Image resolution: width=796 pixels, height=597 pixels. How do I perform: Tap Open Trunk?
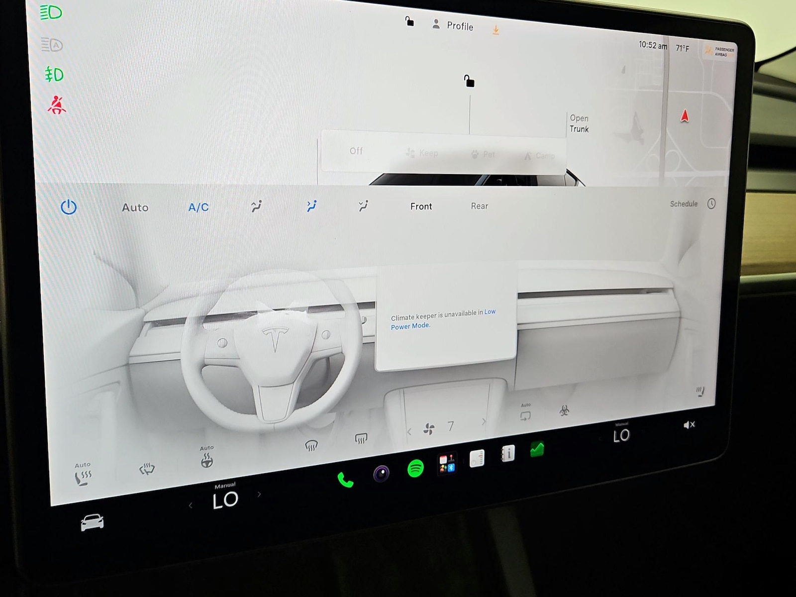[579, 123]
